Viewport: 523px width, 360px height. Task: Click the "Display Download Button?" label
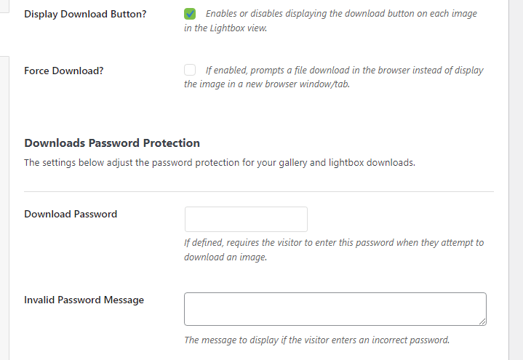85,15
